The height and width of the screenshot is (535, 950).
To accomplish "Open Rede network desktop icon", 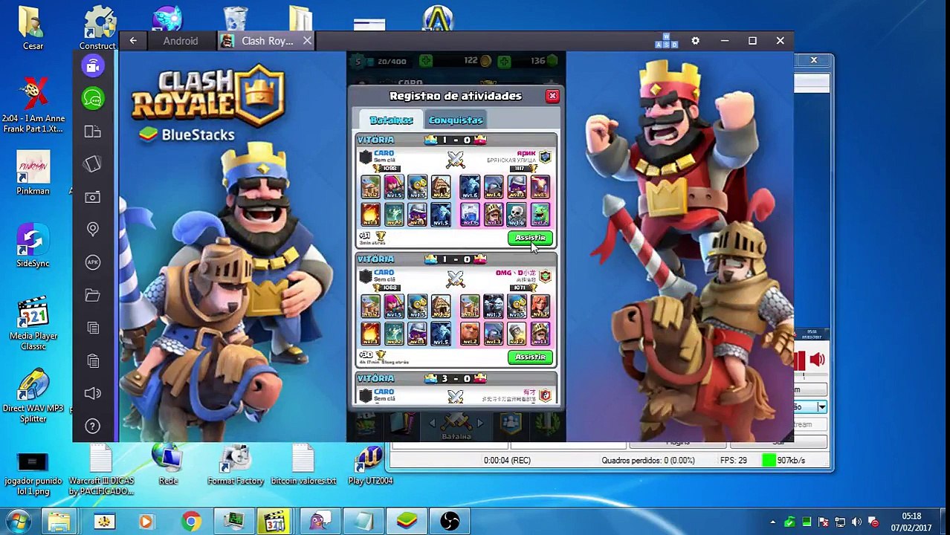I will click(x=168, y=466).
